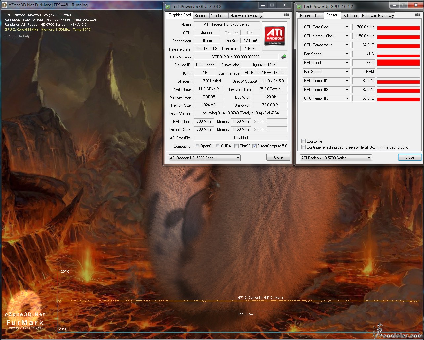Expand the GPU Memory Clock sensor dropdown
Viewport: 424px width, 340px height.
(x=347, y=36)
